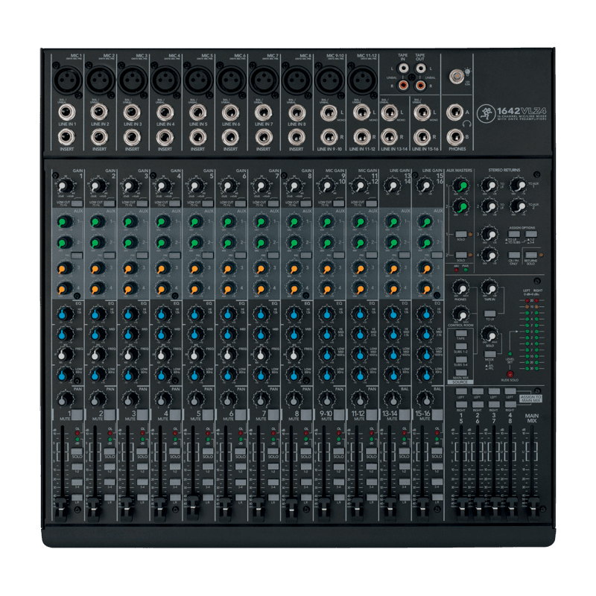Screen dimensions: 596x596
Task: Turn the SOLO level knob
Action: pyautogui.click(x=489, y=332)
